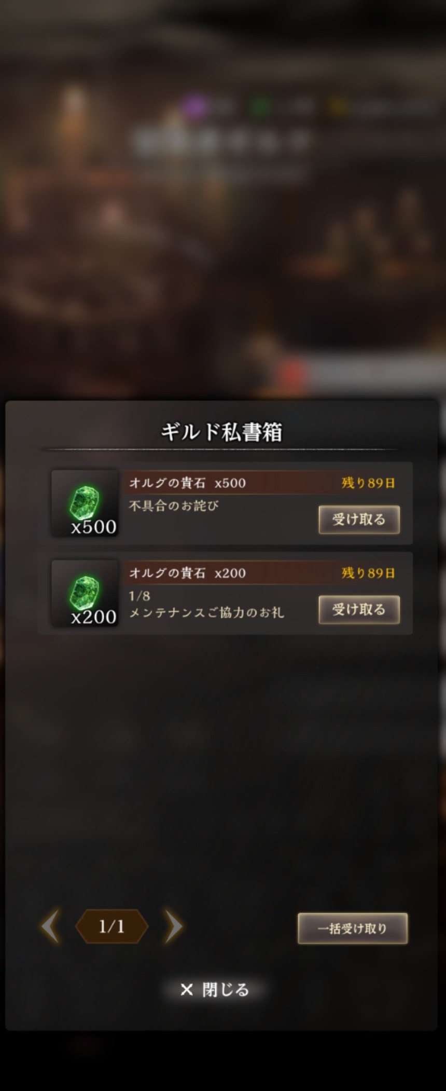Claim the オルグの貴石 x200 reward with 受け取る
Viewport: 446px width, 1091px height.
359,609
